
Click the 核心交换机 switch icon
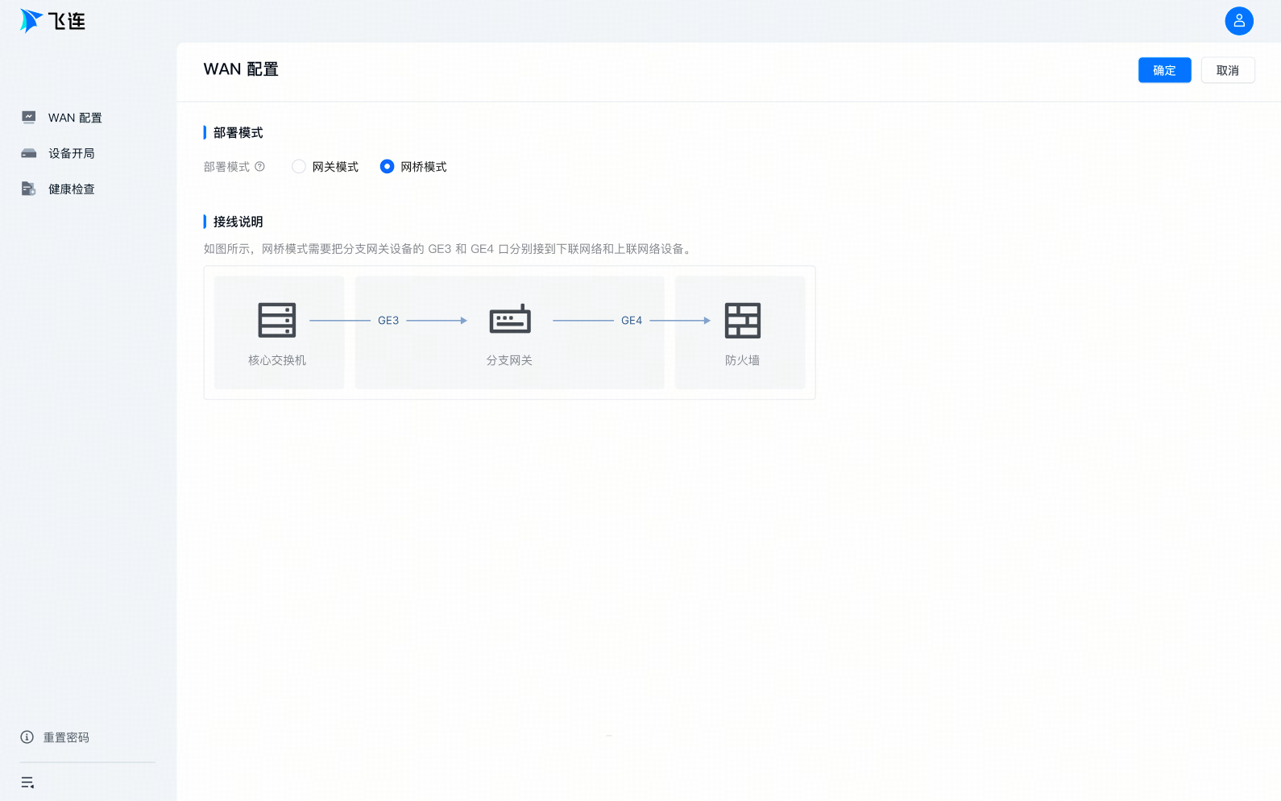(x=277, y=321)
